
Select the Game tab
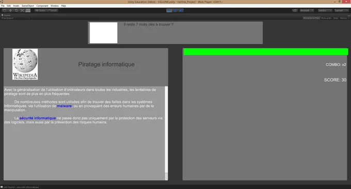6,15
